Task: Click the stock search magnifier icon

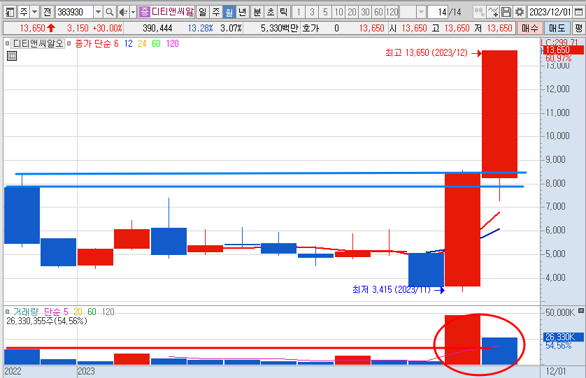Action: coord(110,13)
